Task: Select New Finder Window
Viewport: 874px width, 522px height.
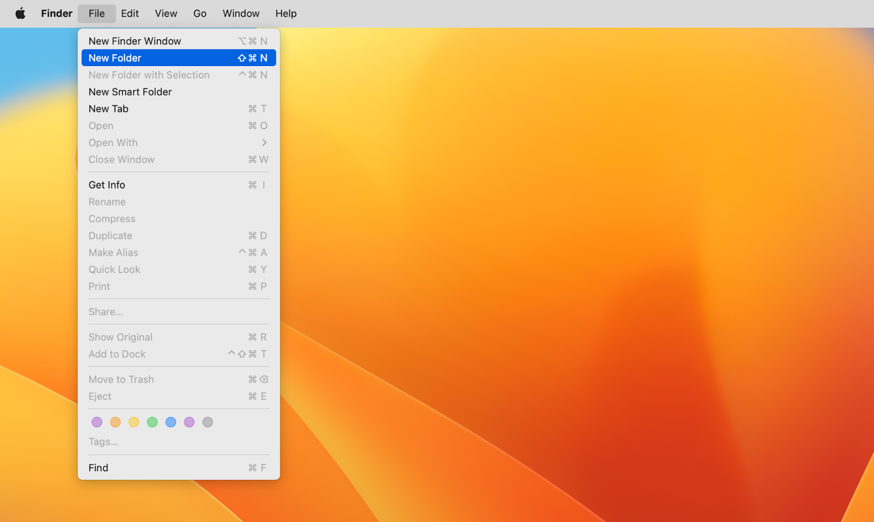Action: 134,40
